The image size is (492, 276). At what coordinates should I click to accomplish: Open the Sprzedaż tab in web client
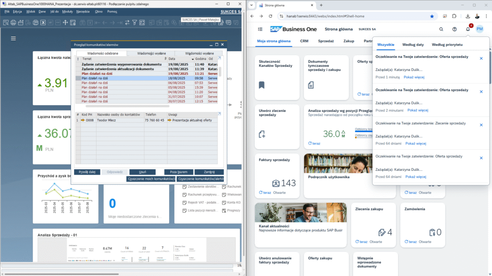[x=326, y=41]
